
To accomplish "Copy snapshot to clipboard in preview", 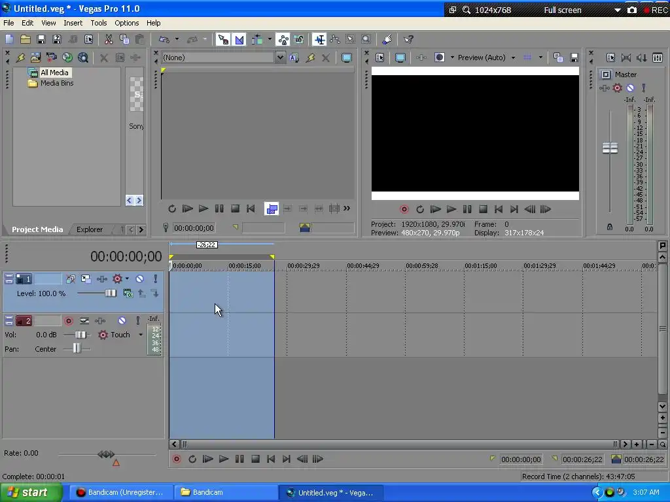I will [x=558, y=58].
